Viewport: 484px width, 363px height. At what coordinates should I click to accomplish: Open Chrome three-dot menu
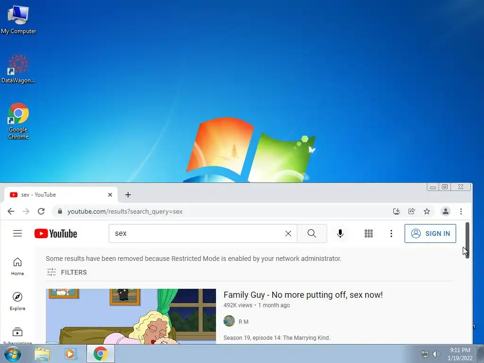[461, 211]
